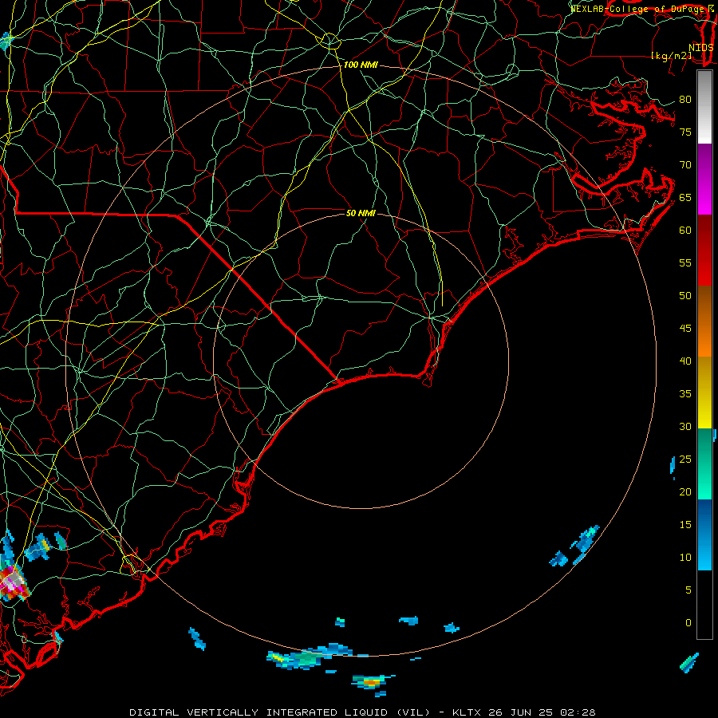
Task: Click the legend value 35
Action: pyautogui.click(x=685, y=394)
